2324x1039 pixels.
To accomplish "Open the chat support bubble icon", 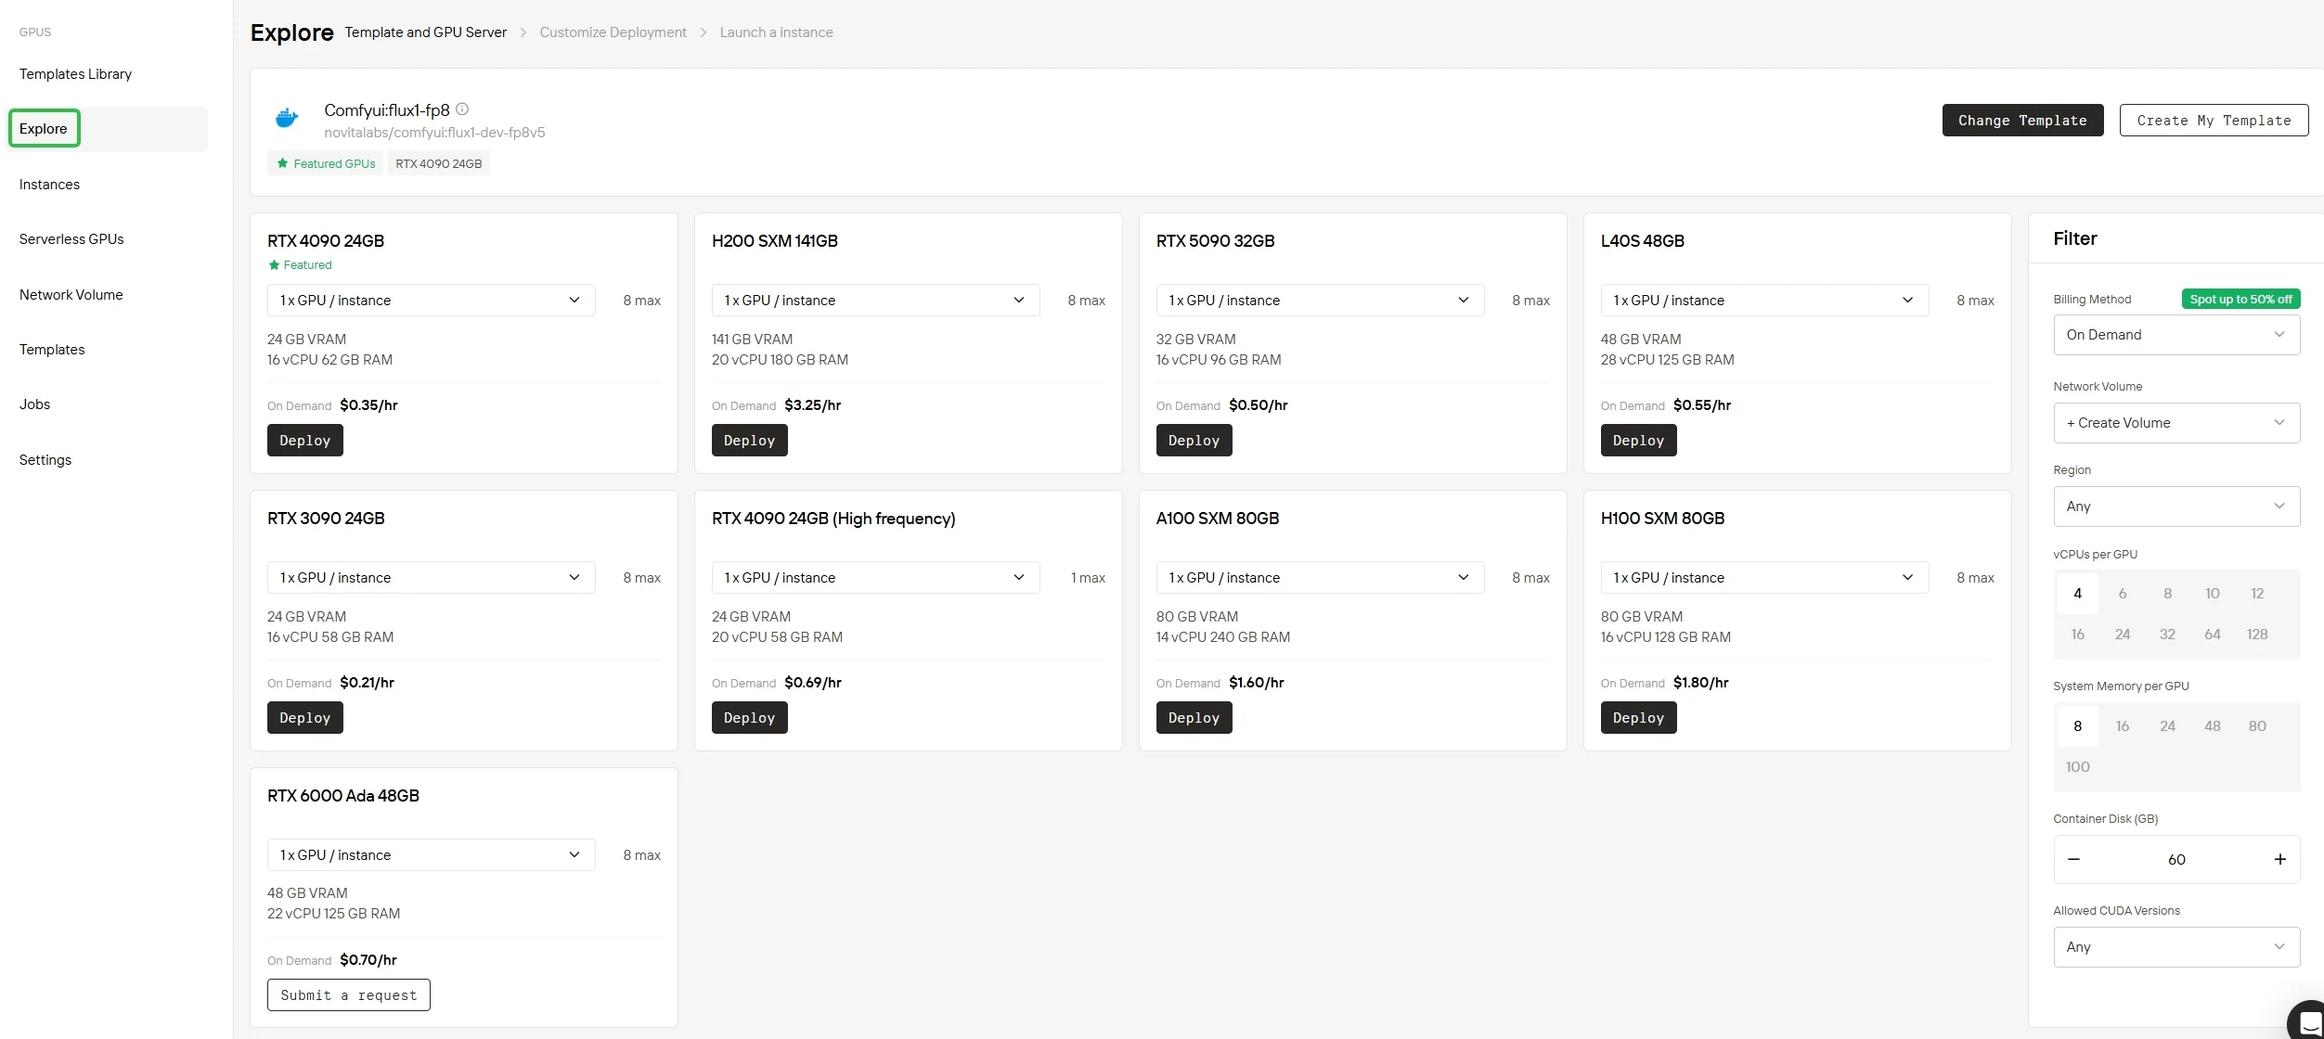I will point(2309,1022).
